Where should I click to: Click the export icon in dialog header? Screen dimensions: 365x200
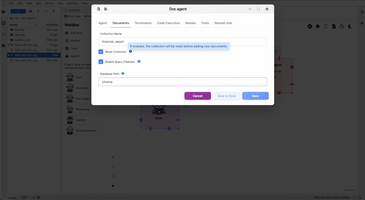(106, 9)
